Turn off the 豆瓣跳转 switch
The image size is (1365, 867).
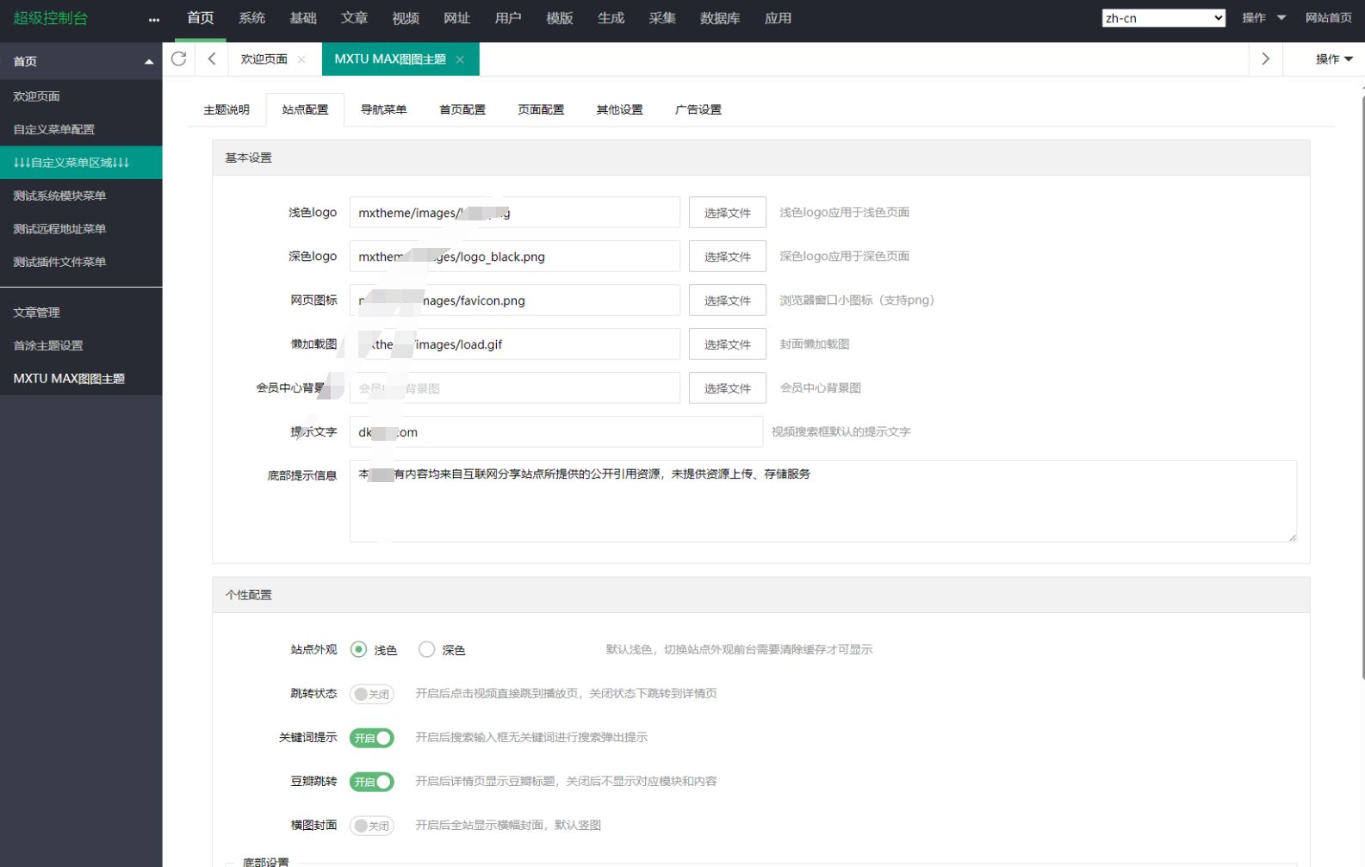371,782
